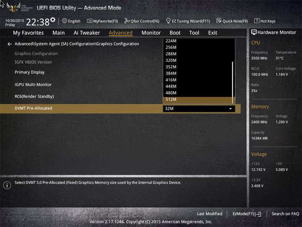
Task: Click the +3.3V reading 3.408 V
Action: point(257,186)
